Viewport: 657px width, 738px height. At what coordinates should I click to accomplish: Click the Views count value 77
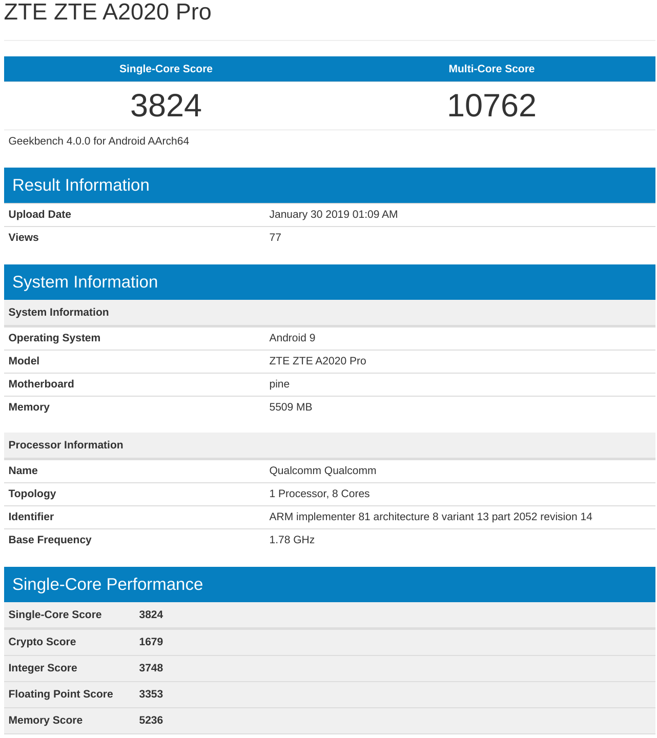(x=275, y=237)
